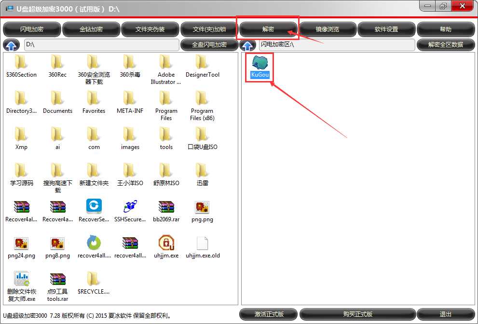The height and width of the screenshot is (324, 478).
Task: Go up one level in D:\ pane
Action: coord(11,45)
